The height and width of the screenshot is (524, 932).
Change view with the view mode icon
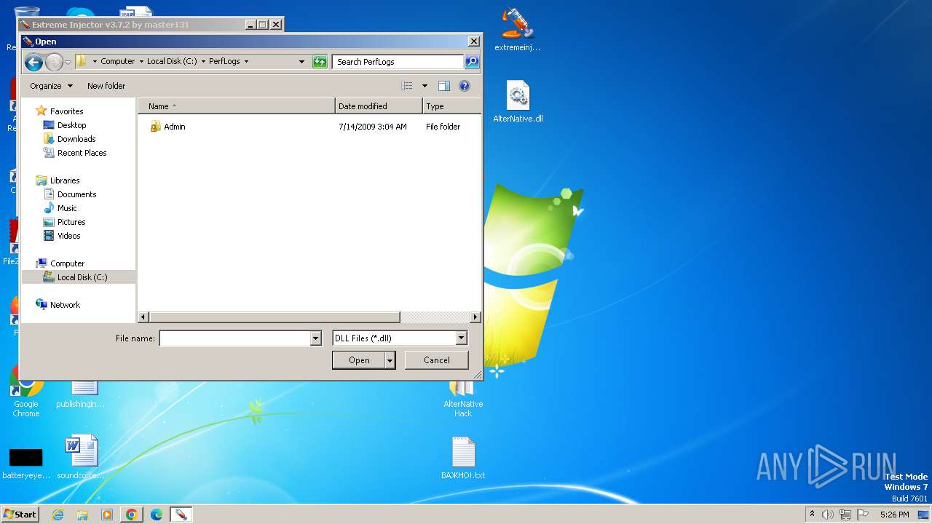coord(407,86)
